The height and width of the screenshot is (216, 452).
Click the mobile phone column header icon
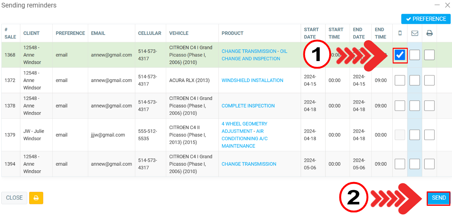pyautogui.click(x=400, y=33)
